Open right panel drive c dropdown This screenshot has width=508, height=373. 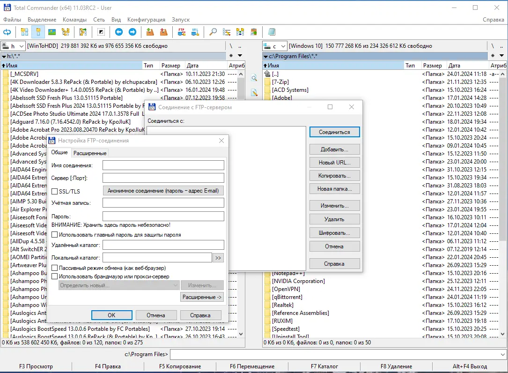click(x=275, y=46)
